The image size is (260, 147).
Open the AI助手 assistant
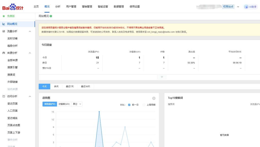(x=250, y=7)
